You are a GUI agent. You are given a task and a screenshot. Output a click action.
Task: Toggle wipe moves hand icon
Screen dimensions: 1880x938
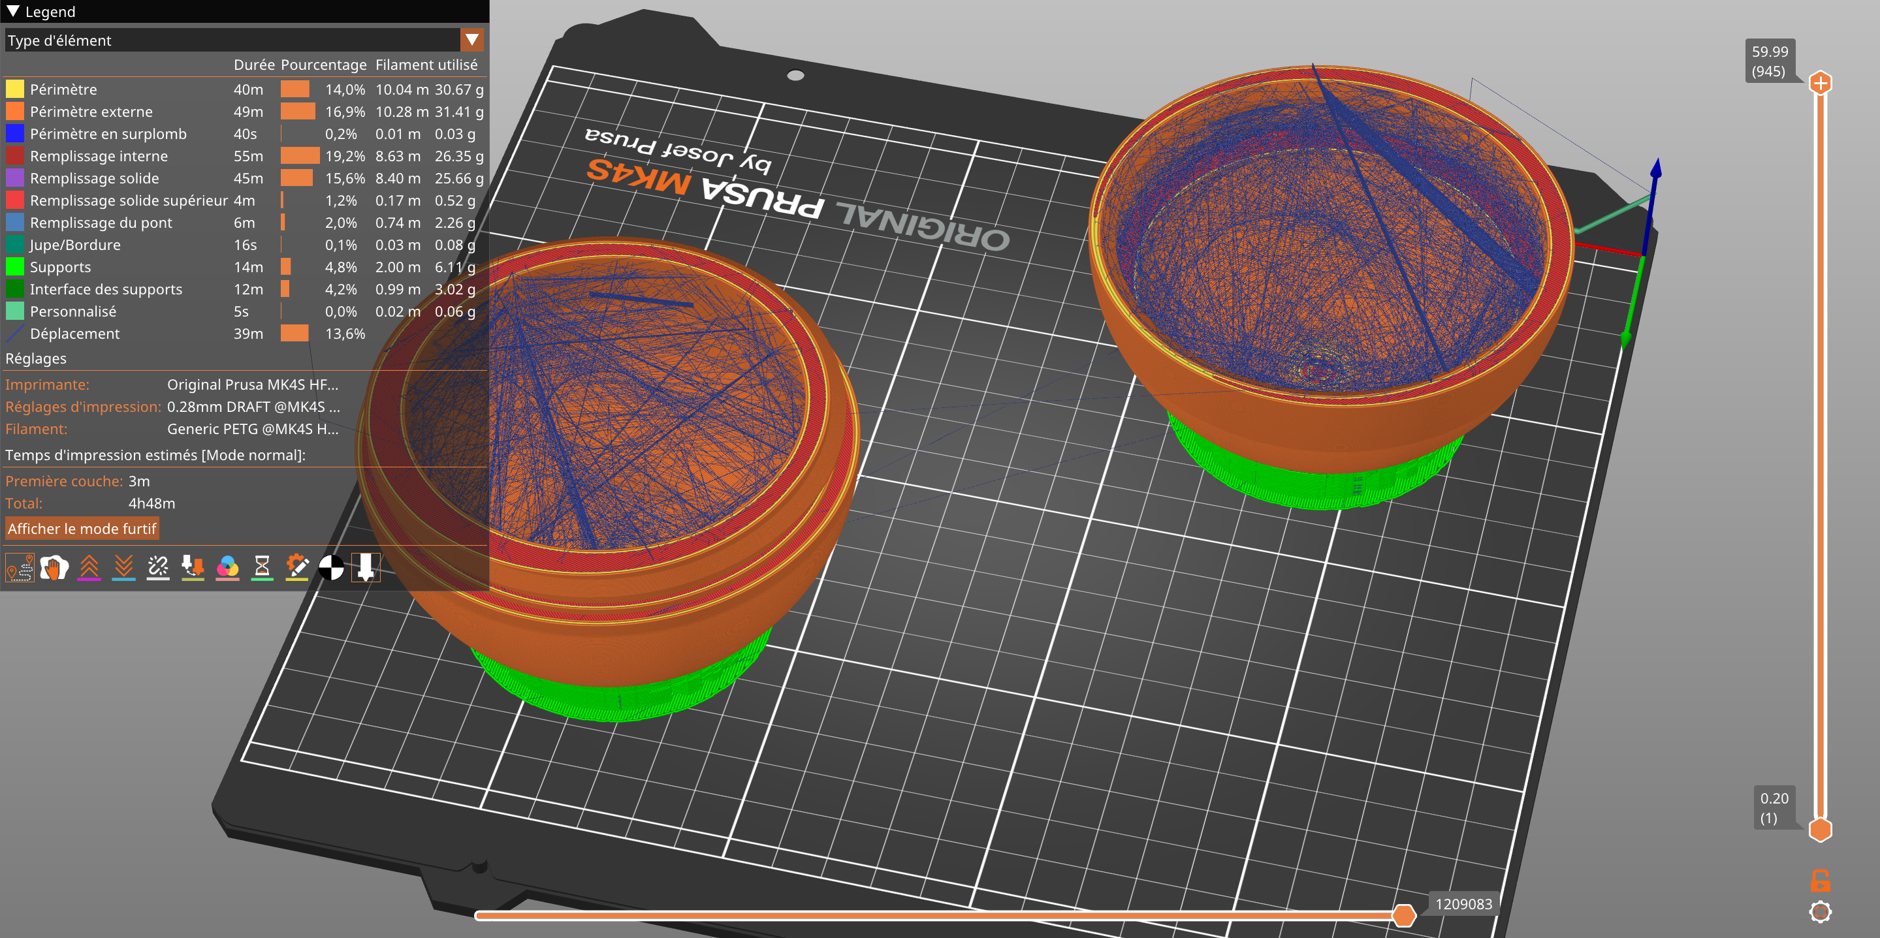click(x=54, y=567)
